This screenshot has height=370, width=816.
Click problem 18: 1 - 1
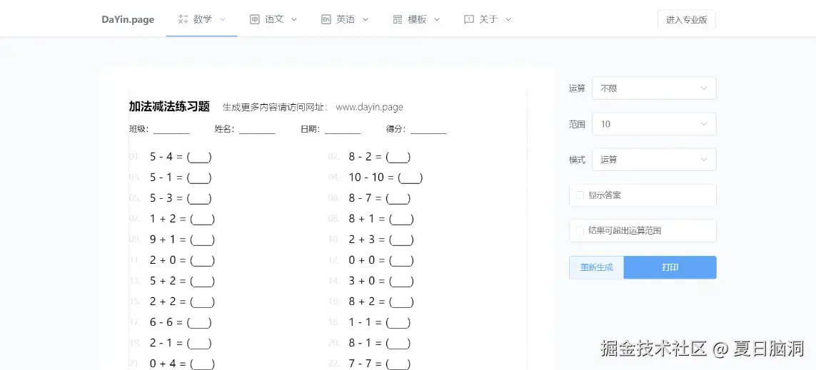(379, 323)
